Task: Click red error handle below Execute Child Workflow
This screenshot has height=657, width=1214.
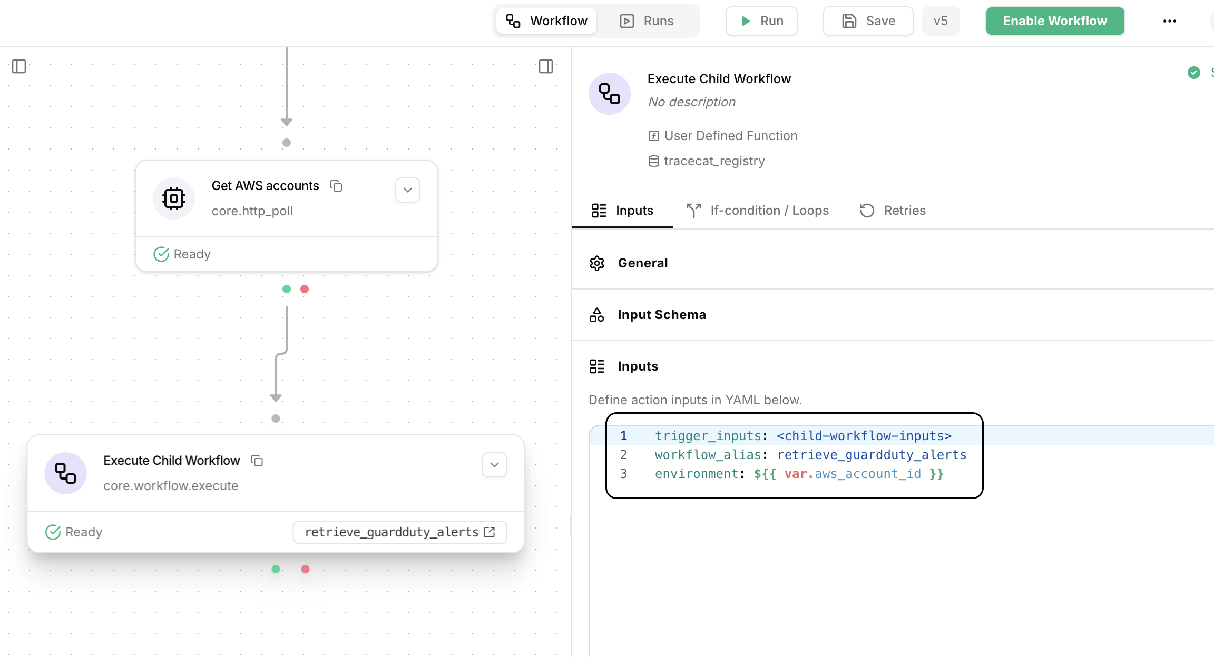Action: [305, 569]
